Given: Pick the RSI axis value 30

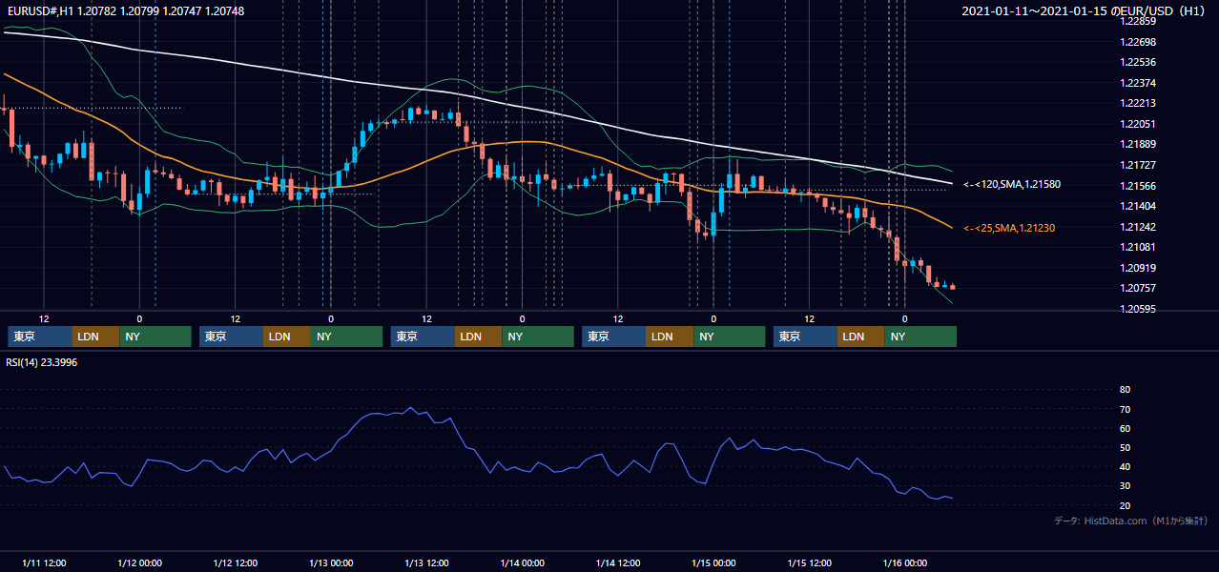Looking at the screenshot, I should click(x=1125, y=485).
